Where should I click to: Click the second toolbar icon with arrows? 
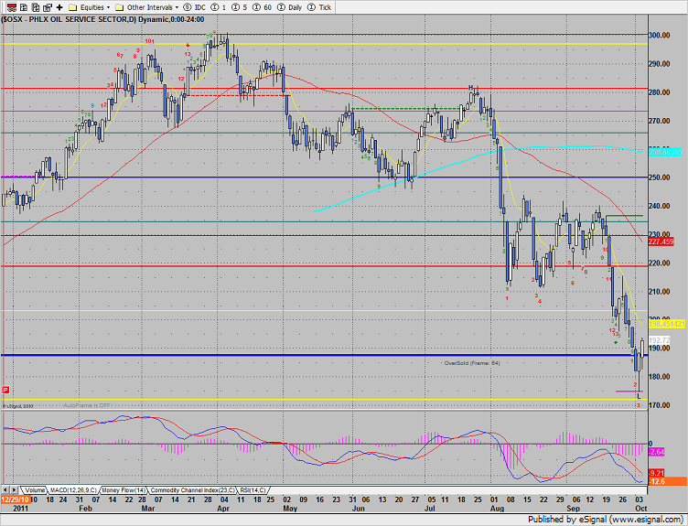[x=24, y=7]
